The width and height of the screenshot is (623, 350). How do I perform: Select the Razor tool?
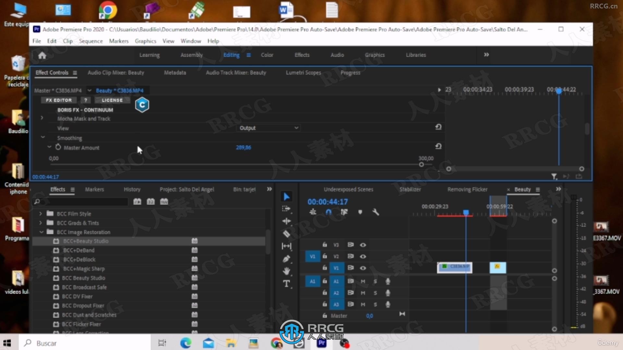[286, 234]
